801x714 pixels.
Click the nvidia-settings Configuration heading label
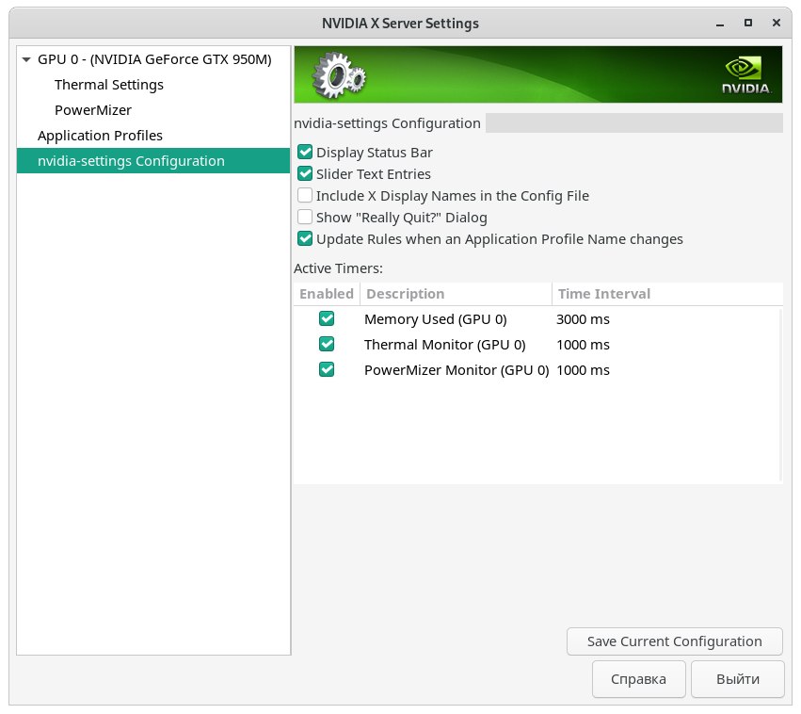387,123
